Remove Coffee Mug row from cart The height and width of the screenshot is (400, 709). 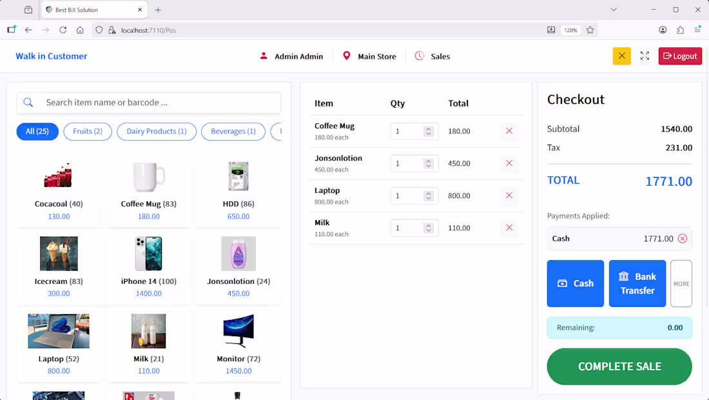click(x=509, y=131)
